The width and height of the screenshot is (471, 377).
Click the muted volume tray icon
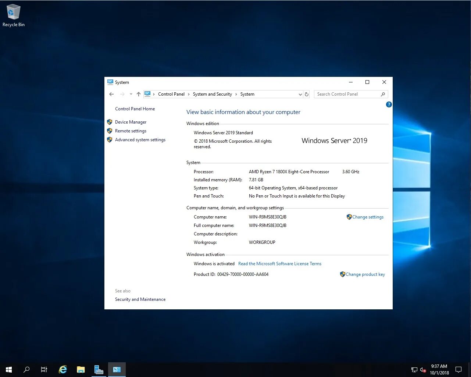[x=423, y=370]
